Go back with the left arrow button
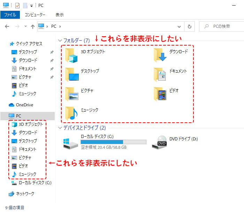 [x=7, y=26]
